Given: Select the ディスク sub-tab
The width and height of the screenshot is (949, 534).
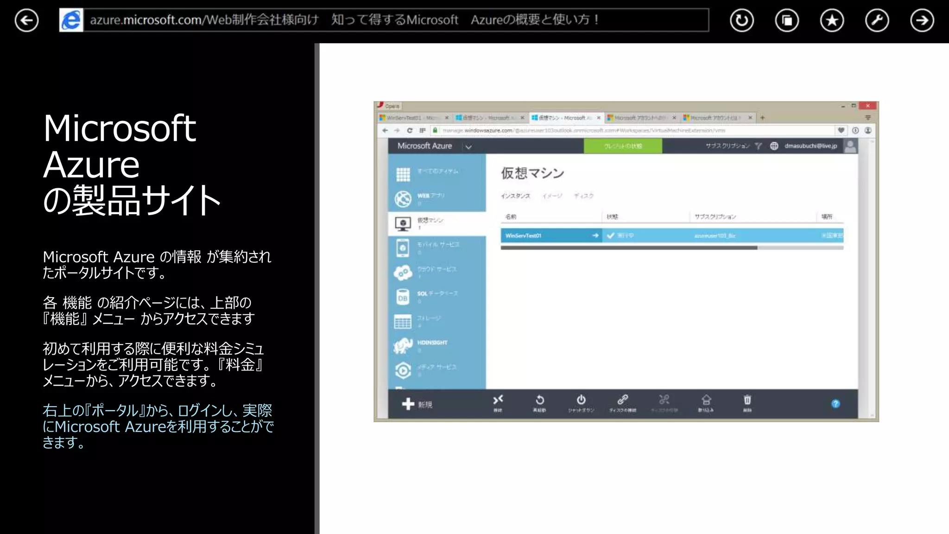Looking at the screenshot, I should point(584,196).
